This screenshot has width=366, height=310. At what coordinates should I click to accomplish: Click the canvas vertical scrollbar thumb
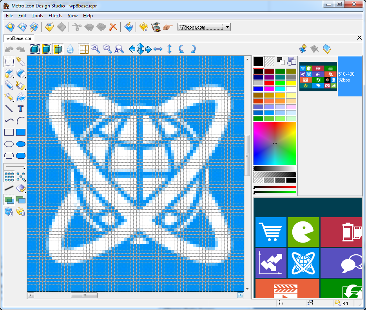coord(247,155)
